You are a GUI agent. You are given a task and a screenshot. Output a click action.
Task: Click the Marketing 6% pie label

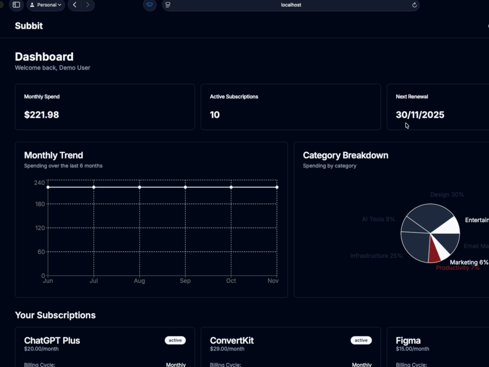[x=469, y=262]
